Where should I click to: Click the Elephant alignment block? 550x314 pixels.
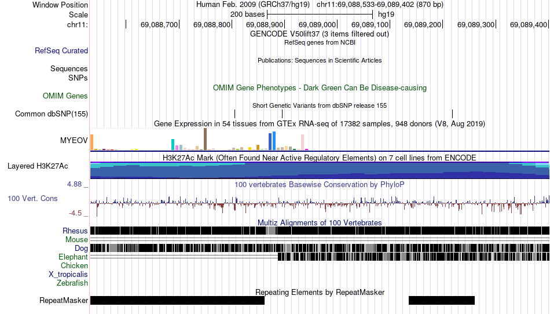(413, 257)
